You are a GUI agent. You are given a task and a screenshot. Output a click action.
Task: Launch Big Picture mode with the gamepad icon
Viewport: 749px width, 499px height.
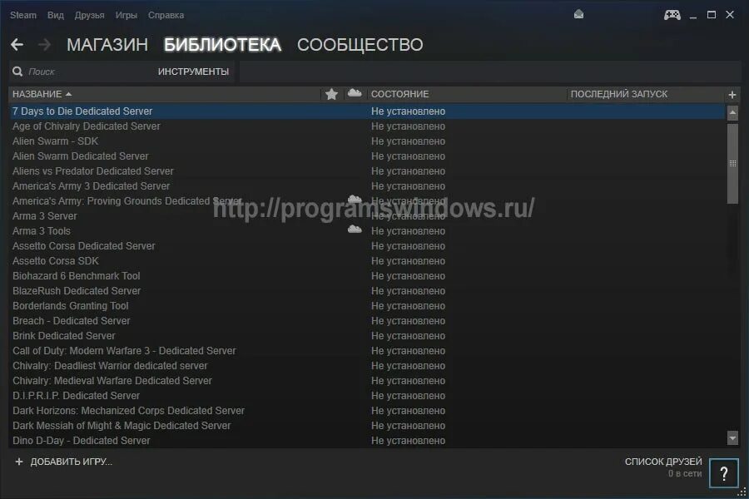(672, 15)
